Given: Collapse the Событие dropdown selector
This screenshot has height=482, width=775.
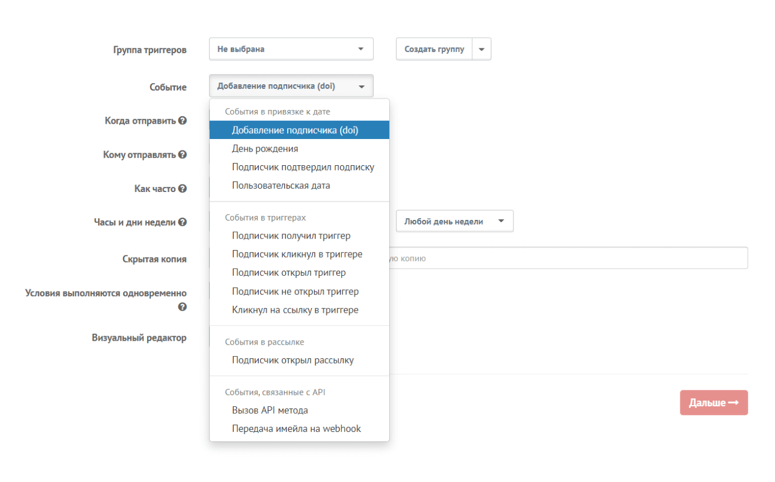Looking at the screenshot, I should click(x=291, y=87).
